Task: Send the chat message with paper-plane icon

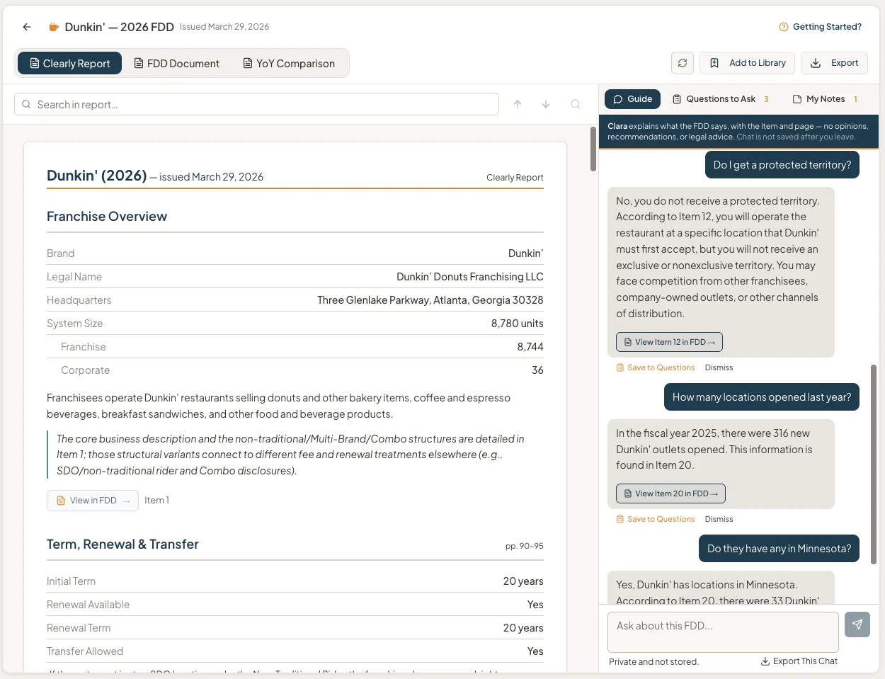Action: click(x=857, y=624)
